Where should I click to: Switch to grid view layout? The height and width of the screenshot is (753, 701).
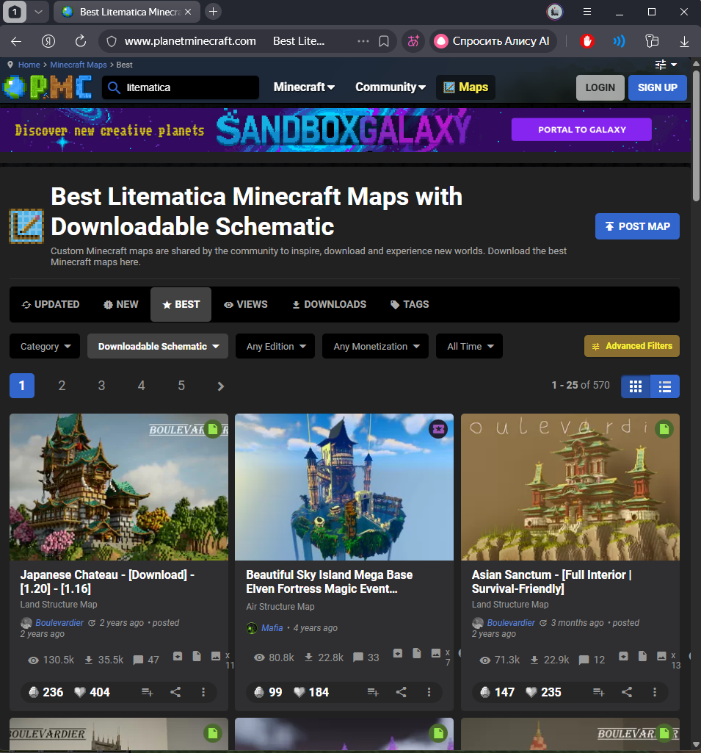(x=636, y=386)
